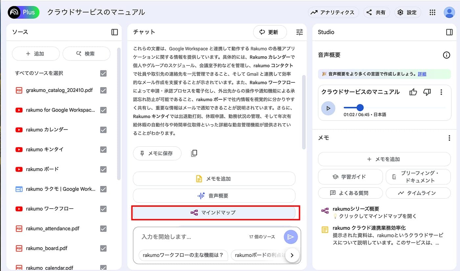Click メモを追加 button in chat
The width and height of the screenshot is (460, 271).
214,179
